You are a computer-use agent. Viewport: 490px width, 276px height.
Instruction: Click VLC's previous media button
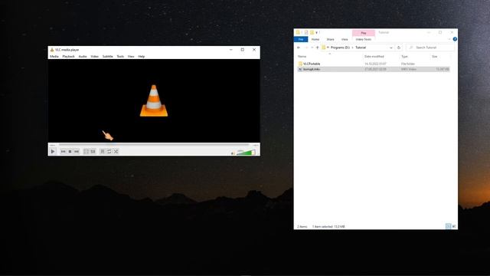pyautogui.click(x=63, y=152)
